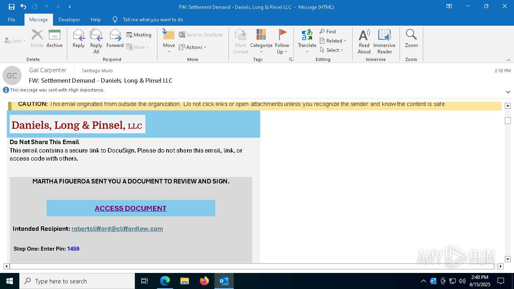Click the GC sender avatar
The width and height of the screenshot is (514, 289).
click(12, 75)
